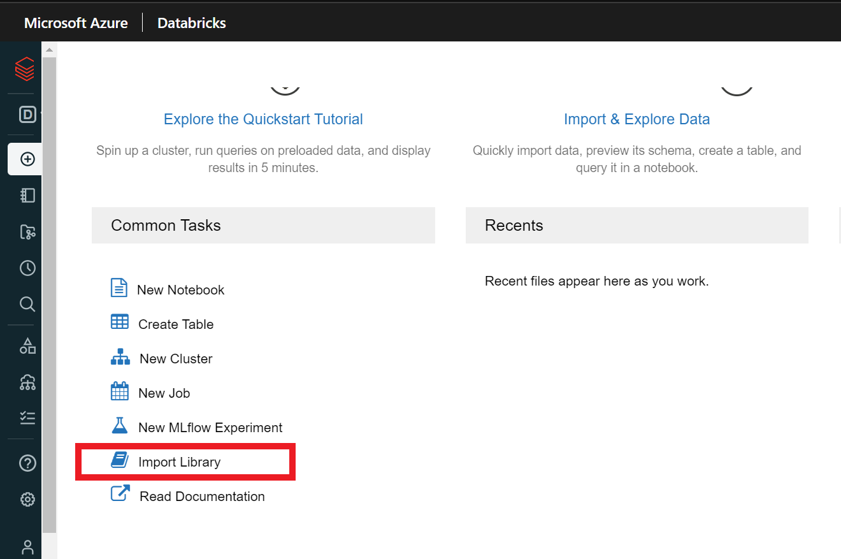The image size is (841, 559).
Task: Select the Import Library link
Action: pos(180,462)
